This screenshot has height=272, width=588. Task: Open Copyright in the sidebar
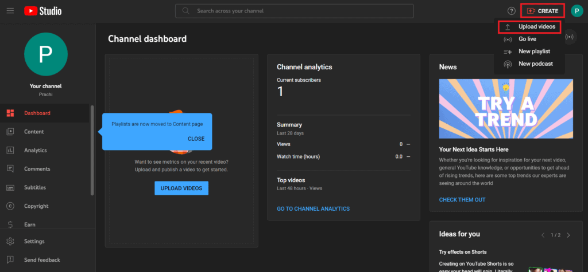[45, 206]
